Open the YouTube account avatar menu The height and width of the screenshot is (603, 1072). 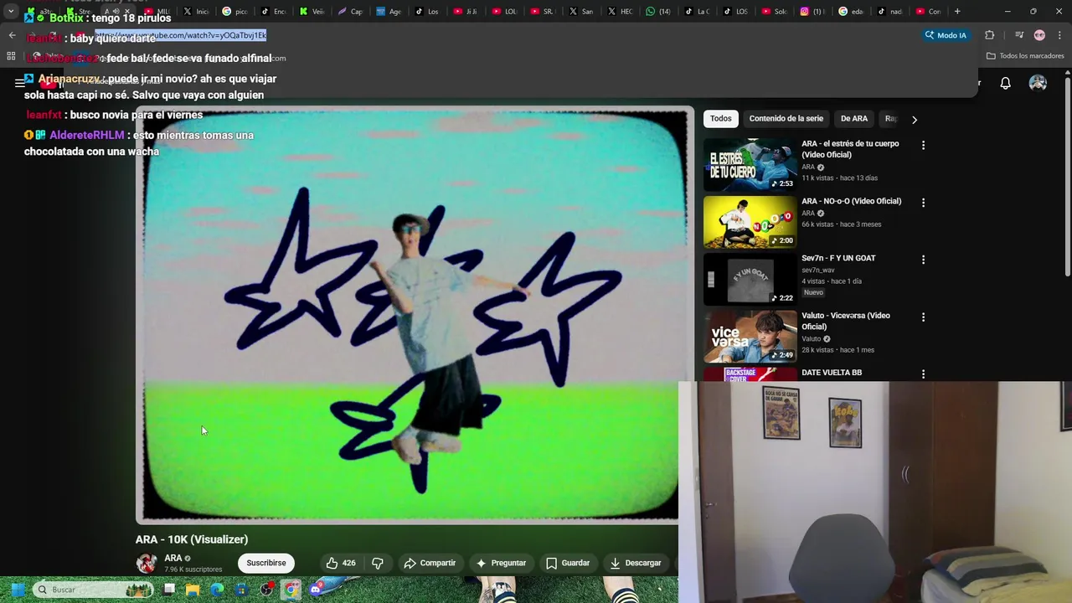(1038, 83)
